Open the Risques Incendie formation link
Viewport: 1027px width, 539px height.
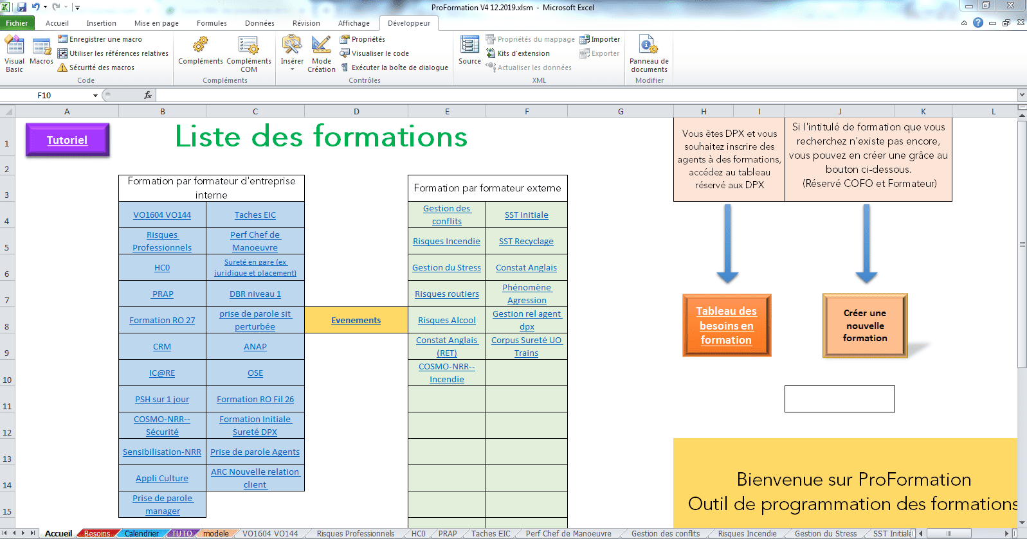[x=446, y=242]
